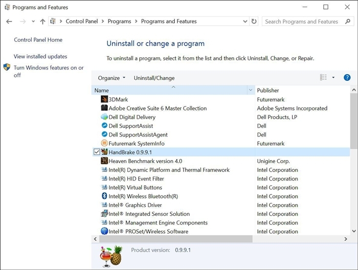Viewport: 358px width, 270px height.
Task: Go up one level with the up arrow
Action: pyautogui.click(x=42, y=21)
